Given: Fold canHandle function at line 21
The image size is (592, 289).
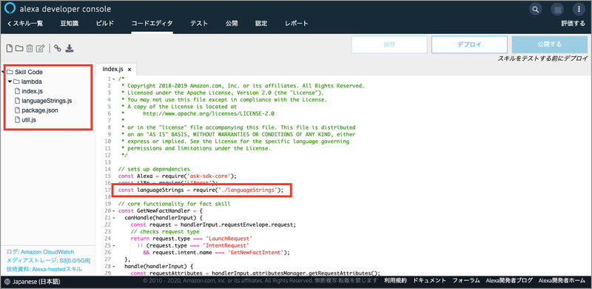Looking at the screenshot, I should click(x=115, y=218).
